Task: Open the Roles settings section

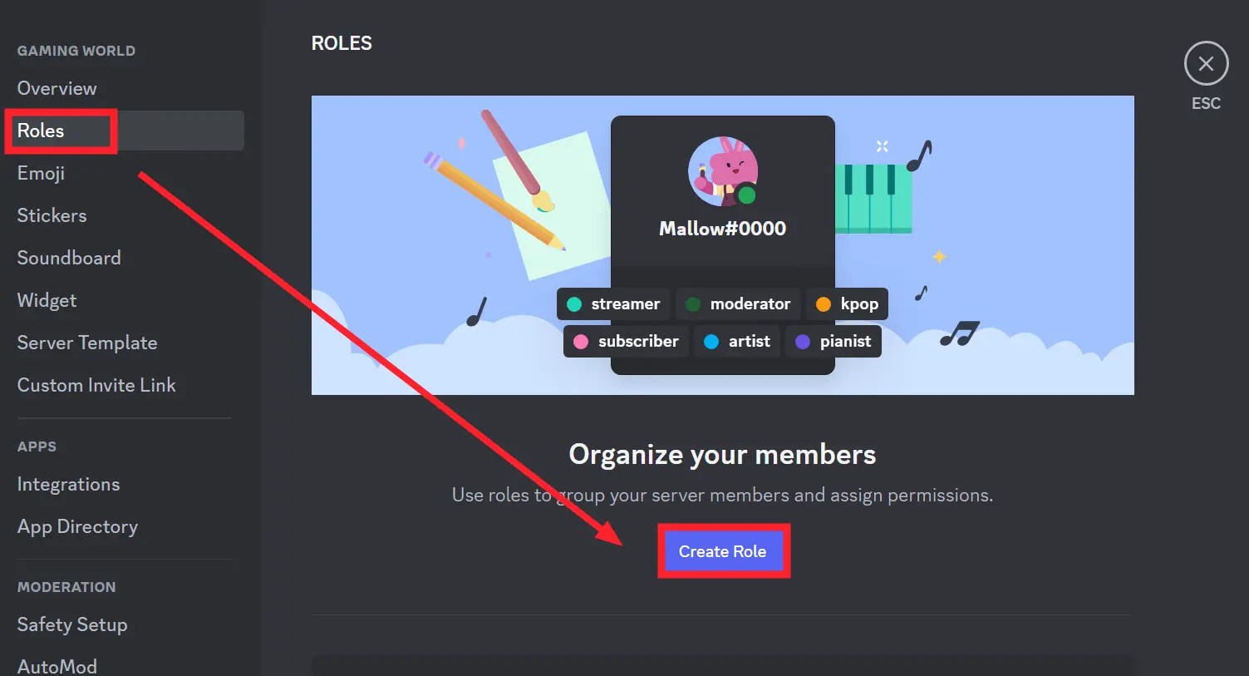Action: (41, 130)
